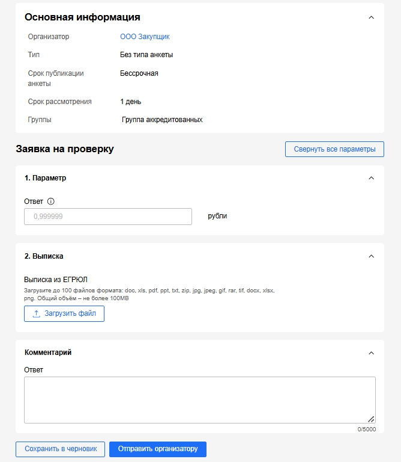Image resolution: width=401 pixels, height=462 pixels.
Task: Collapse 1. Параметр section using its chevron
Action: tap(371, 178)
